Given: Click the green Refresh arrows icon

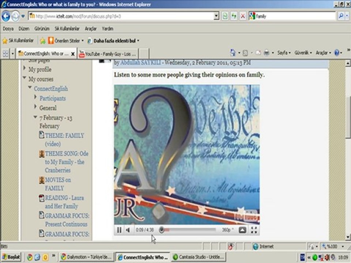Looking at the screenshot, I should click(234, 16).
